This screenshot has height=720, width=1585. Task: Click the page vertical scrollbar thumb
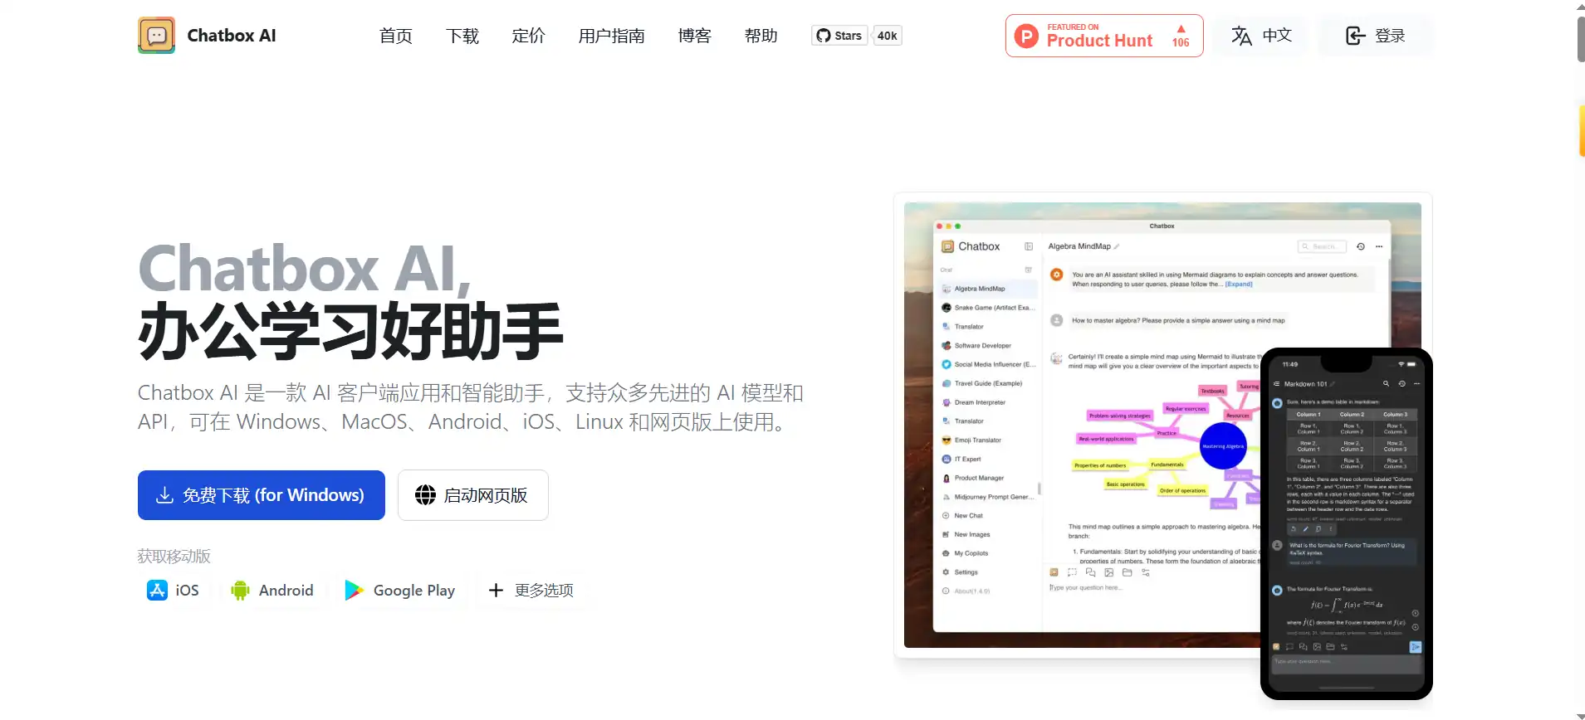coord(1581,39)
